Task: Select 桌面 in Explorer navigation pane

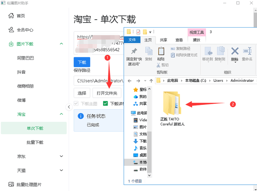Action: click(x=140, y=155)
